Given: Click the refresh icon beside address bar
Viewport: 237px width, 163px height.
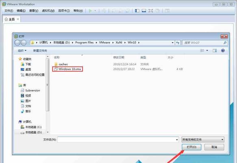Looking at the screenshot, I should pyautogui.click(x=178, y=43).
